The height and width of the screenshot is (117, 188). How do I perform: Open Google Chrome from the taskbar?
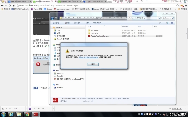27,114
